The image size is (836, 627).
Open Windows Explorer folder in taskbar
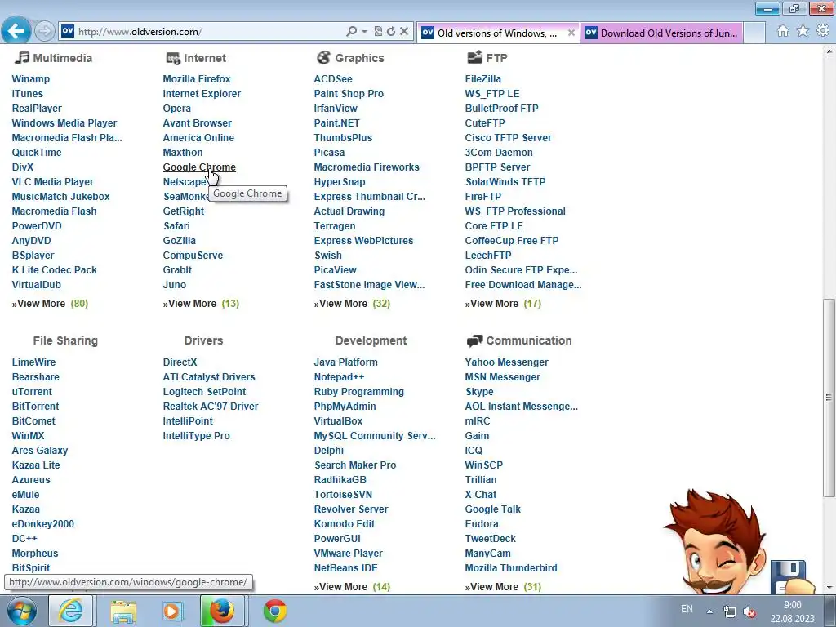coord(123,611)
